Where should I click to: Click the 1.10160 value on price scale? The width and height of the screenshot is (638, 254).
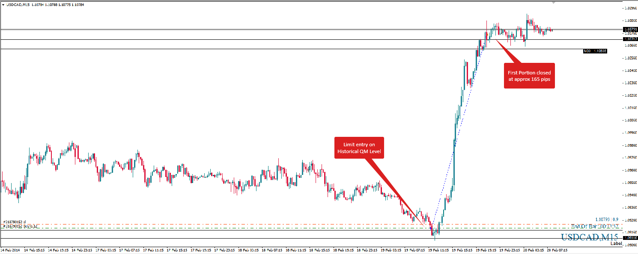(629, 108)
